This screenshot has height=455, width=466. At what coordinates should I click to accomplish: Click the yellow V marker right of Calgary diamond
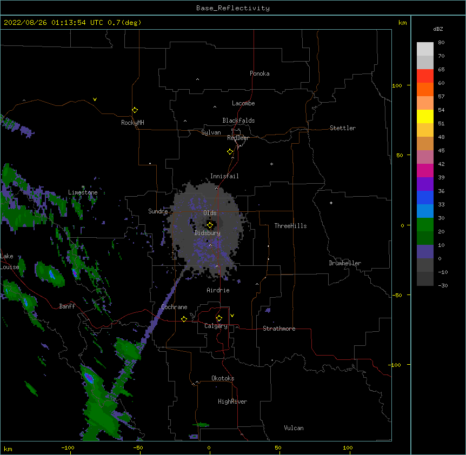(232, 316)
